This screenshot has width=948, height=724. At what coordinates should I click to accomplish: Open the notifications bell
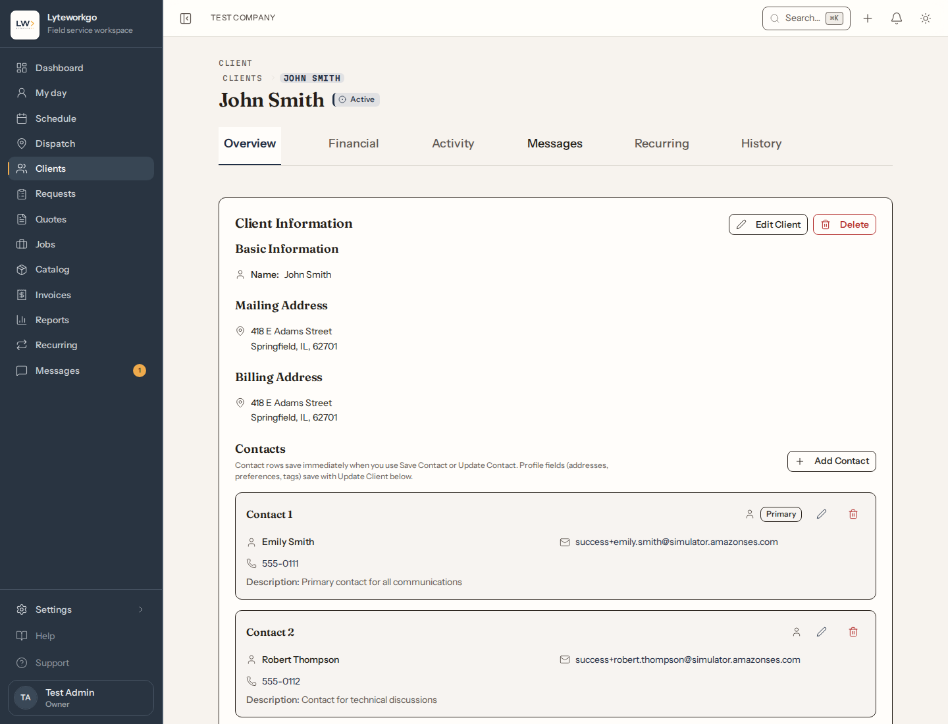pos(897,18)
